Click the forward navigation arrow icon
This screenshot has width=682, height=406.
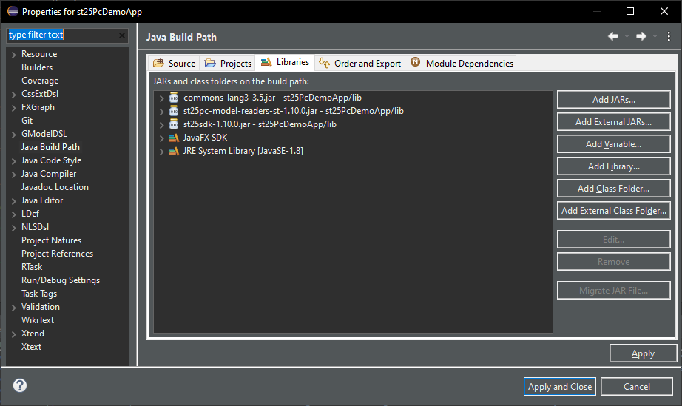[641, 36]
